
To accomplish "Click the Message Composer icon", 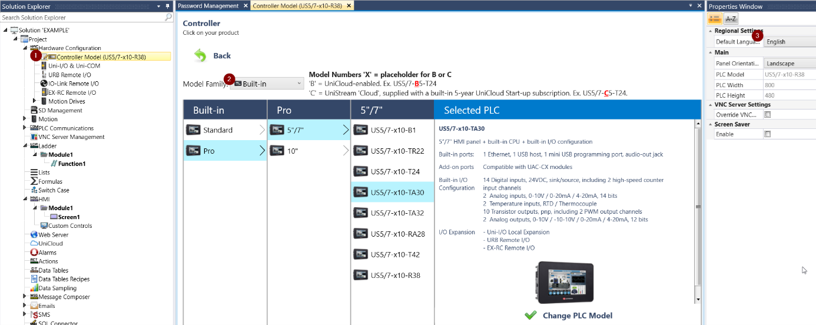I will (34, 297).
